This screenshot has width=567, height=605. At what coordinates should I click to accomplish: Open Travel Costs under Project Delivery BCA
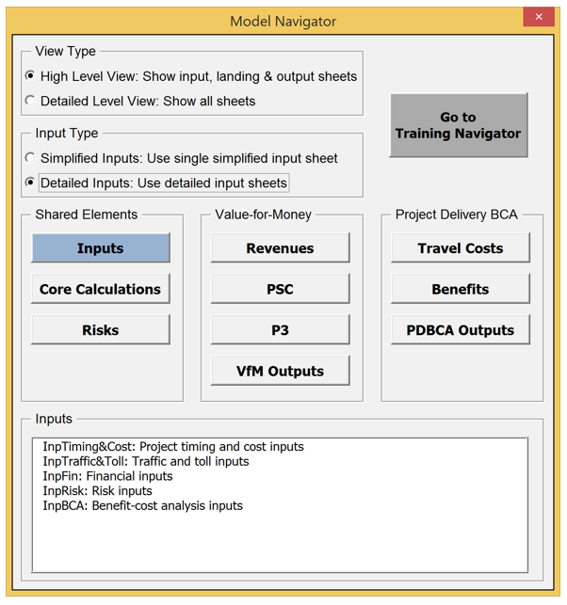461,248
